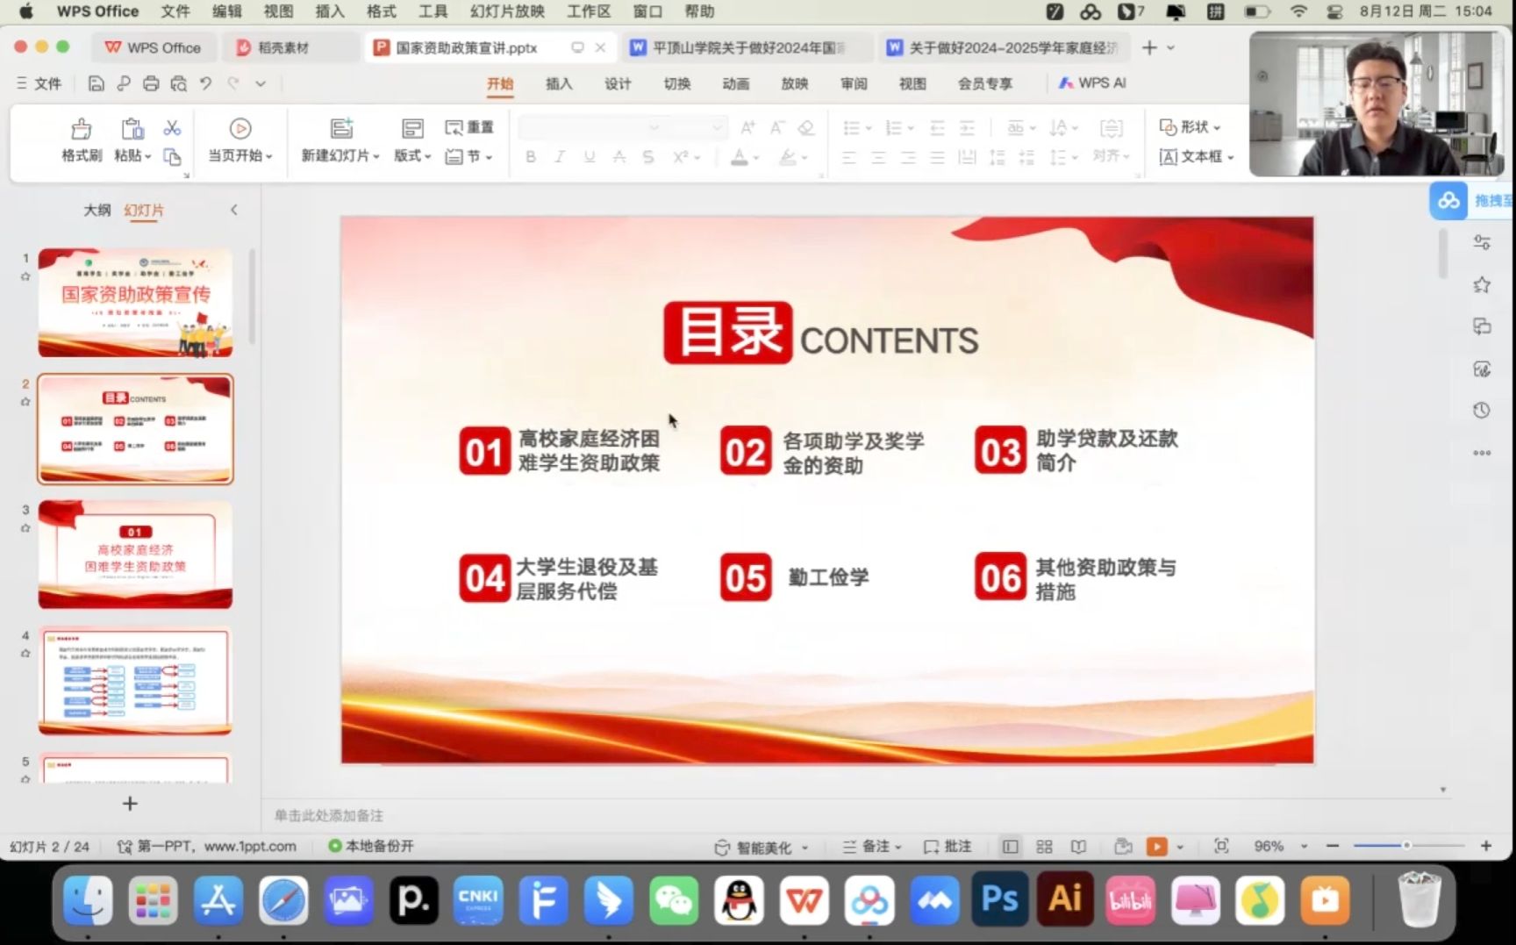Viewport: 1516px width, 945px height.
Task: Click the WPS AI button
Action: (1092, 83)
